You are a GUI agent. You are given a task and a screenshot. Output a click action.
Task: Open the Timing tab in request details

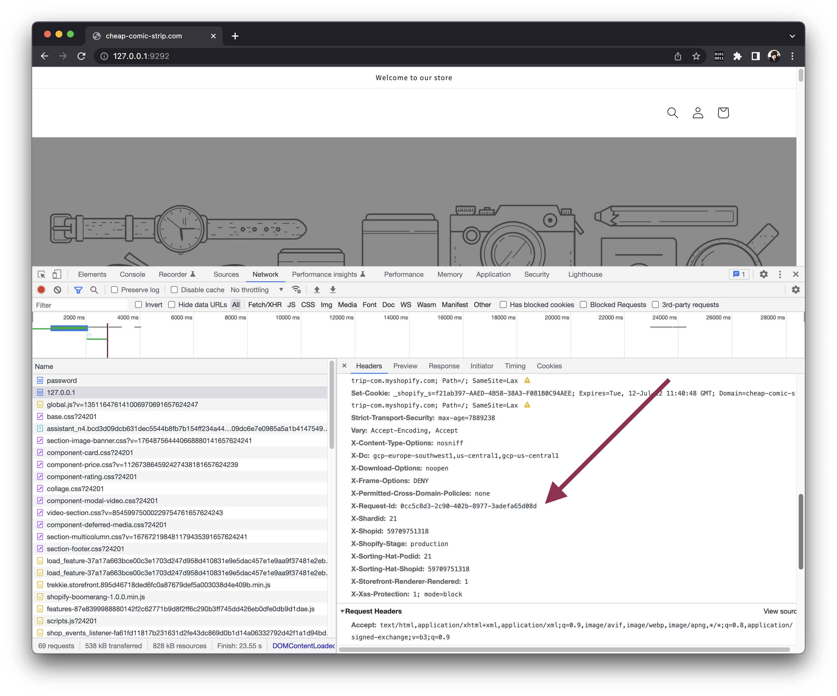(515, 366)
